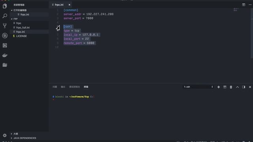
Task: Maximize the panel with up chevron
Action: coord(237,87)
